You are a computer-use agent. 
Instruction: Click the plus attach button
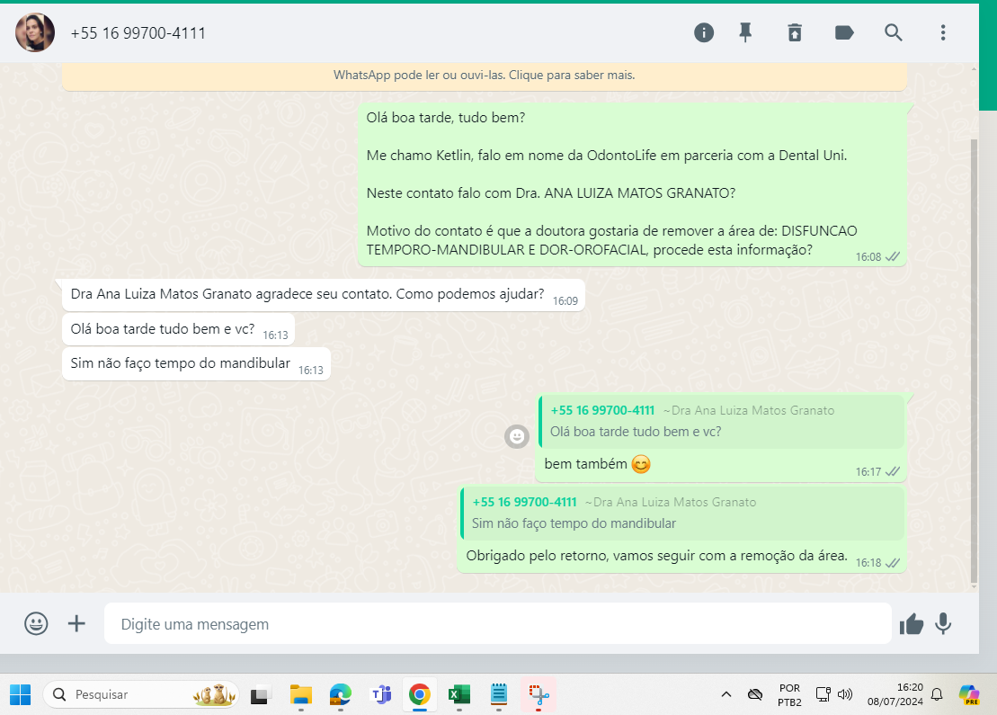tap(76, 623)
